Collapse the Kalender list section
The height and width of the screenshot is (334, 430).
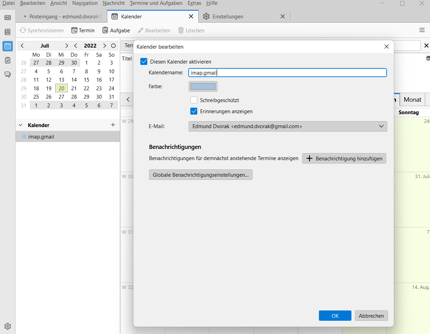(20, 125)
